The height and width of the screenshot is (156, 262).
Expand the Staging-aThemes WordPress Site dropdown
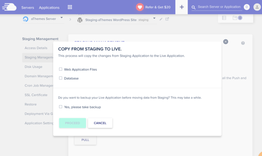pos(154,18)
